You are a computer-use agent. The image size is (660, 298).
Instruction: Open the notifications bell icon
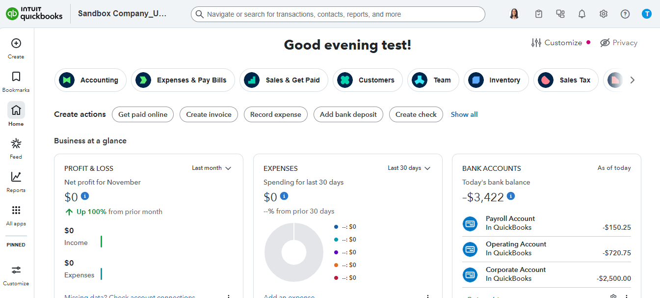tap(582, 14)
